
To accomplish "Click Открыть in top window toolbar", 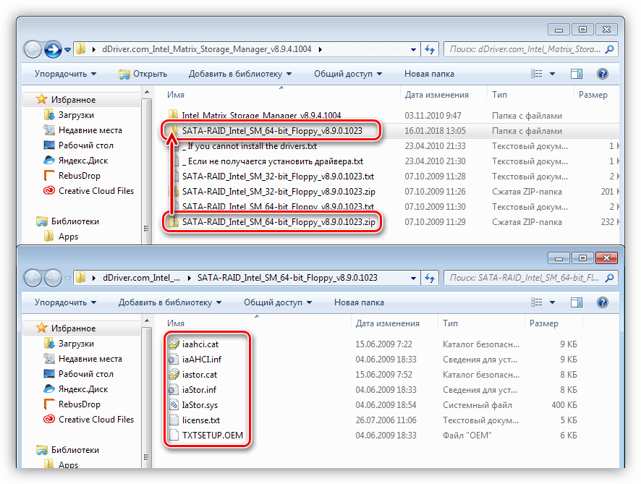I will click(143, 74).
